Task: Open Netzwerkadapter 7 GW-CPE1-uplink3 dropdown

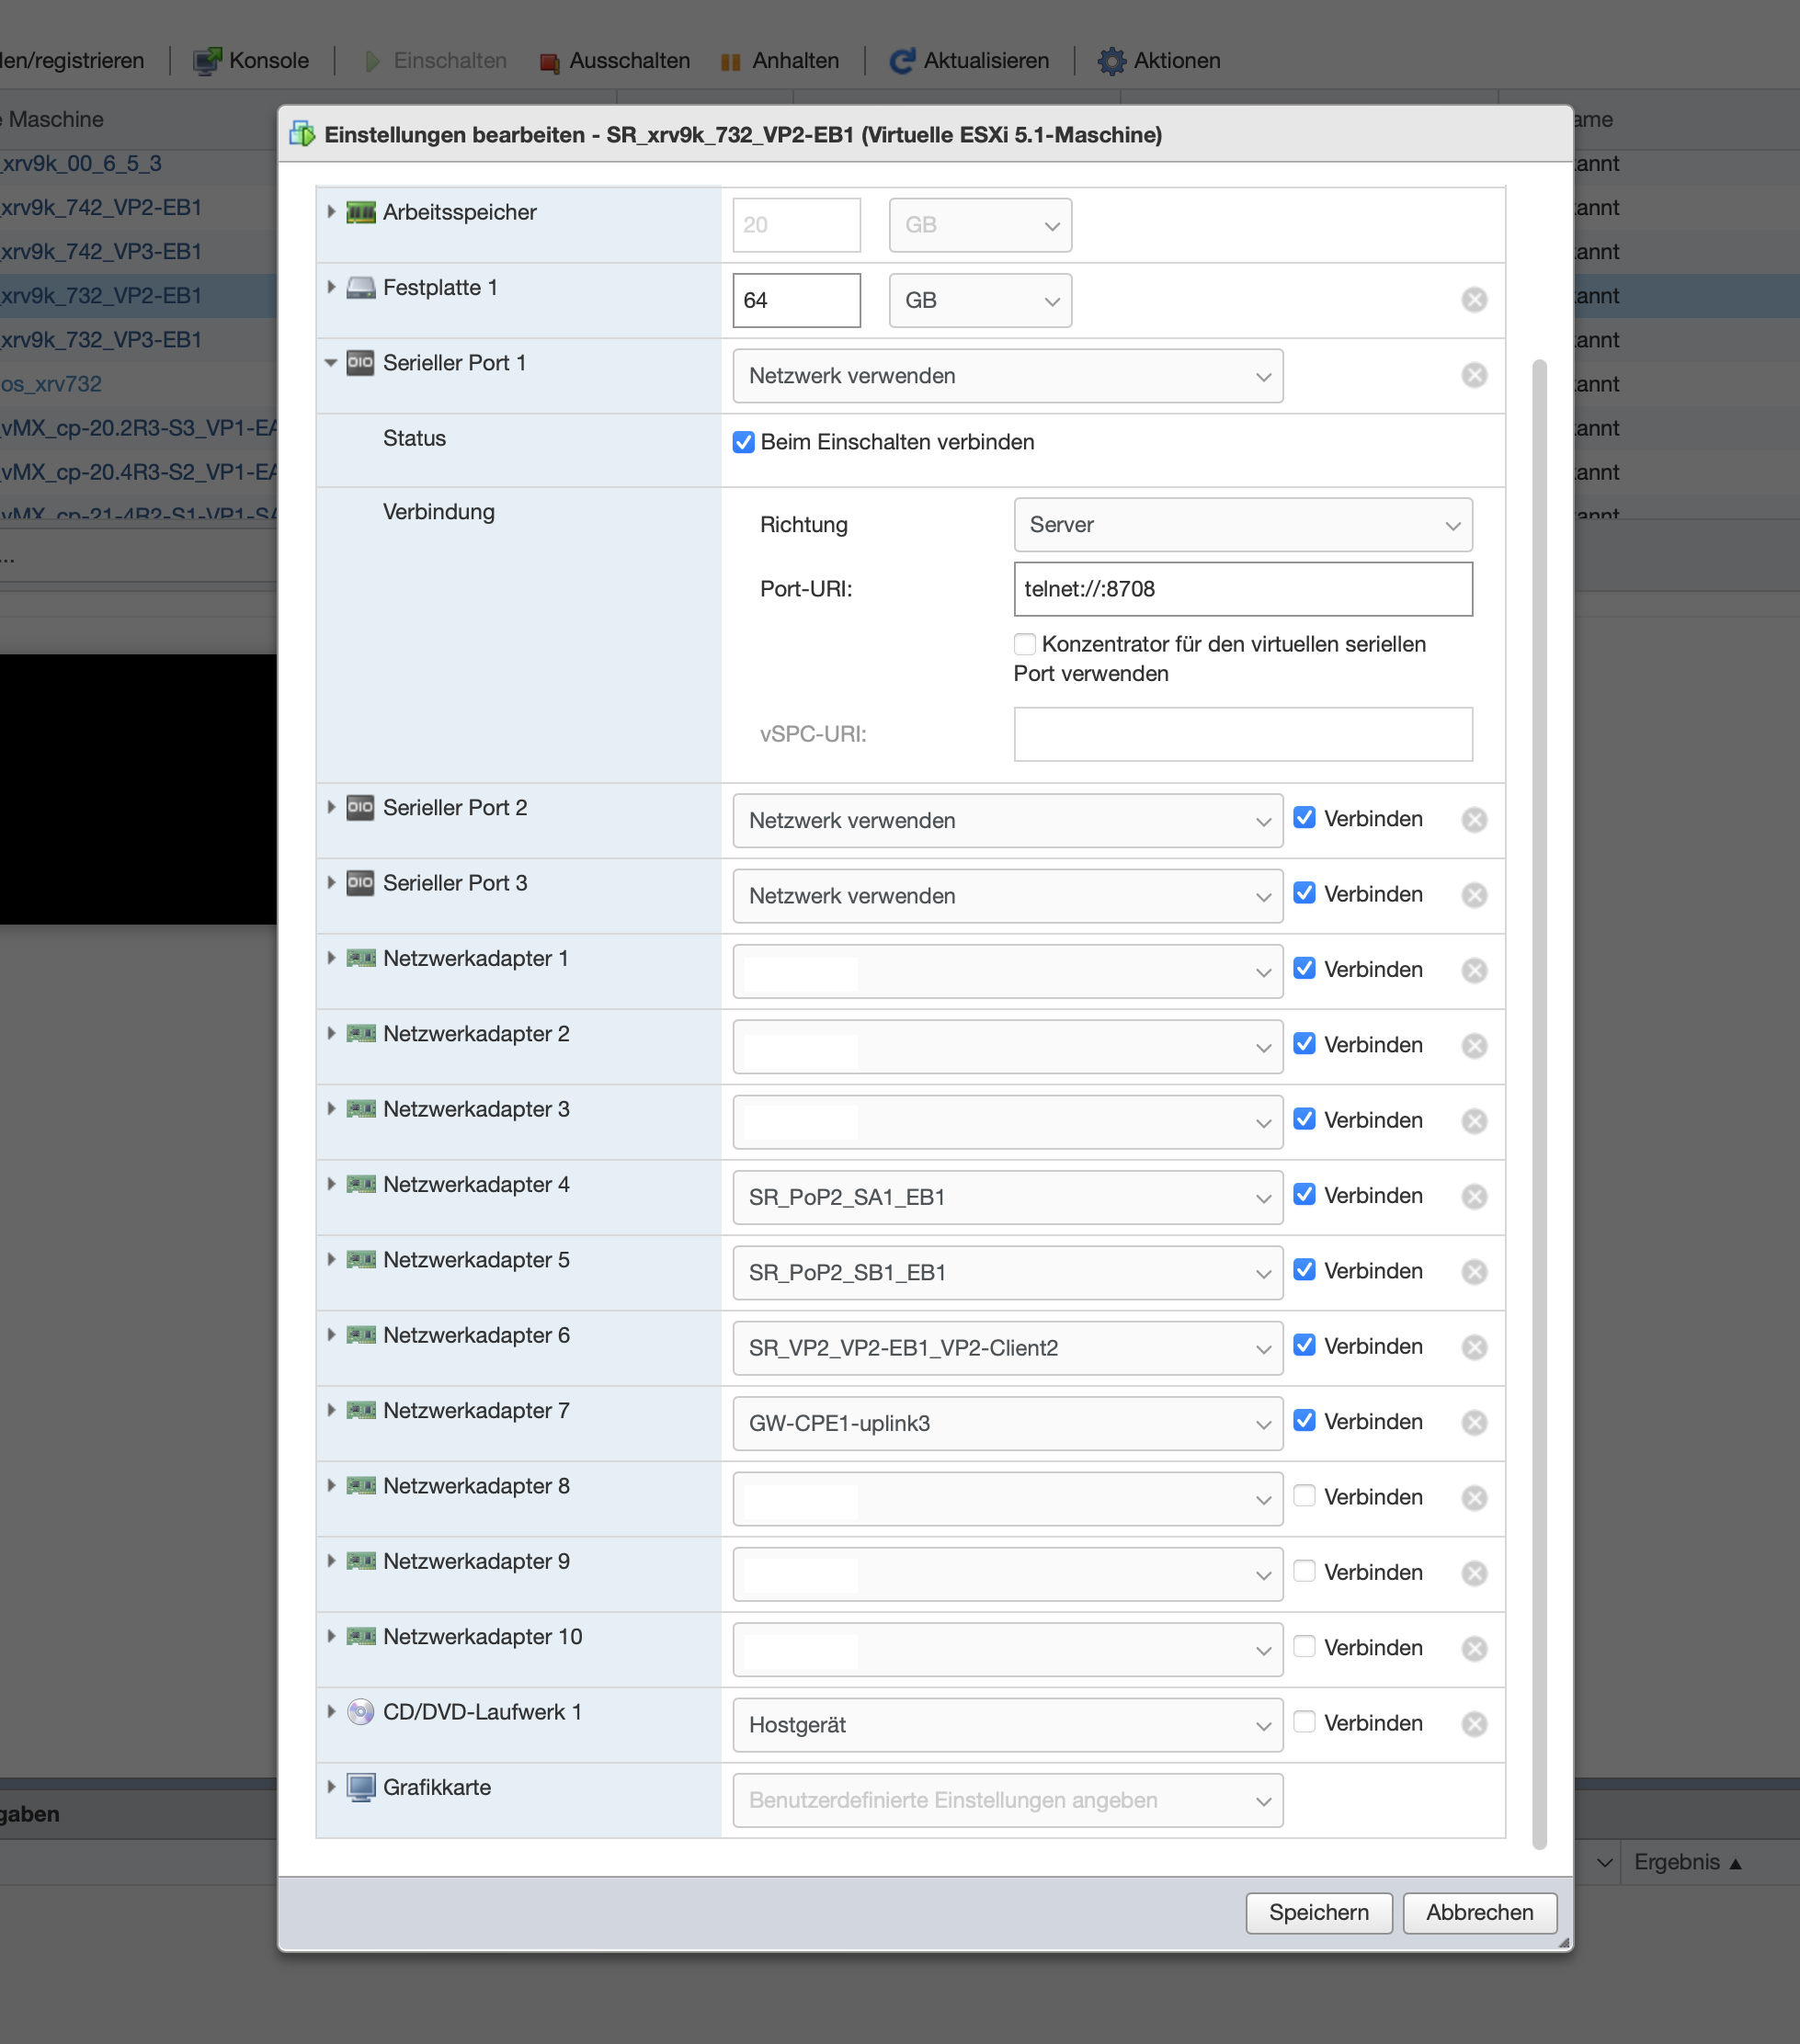Action: tap(1007, 1423)
